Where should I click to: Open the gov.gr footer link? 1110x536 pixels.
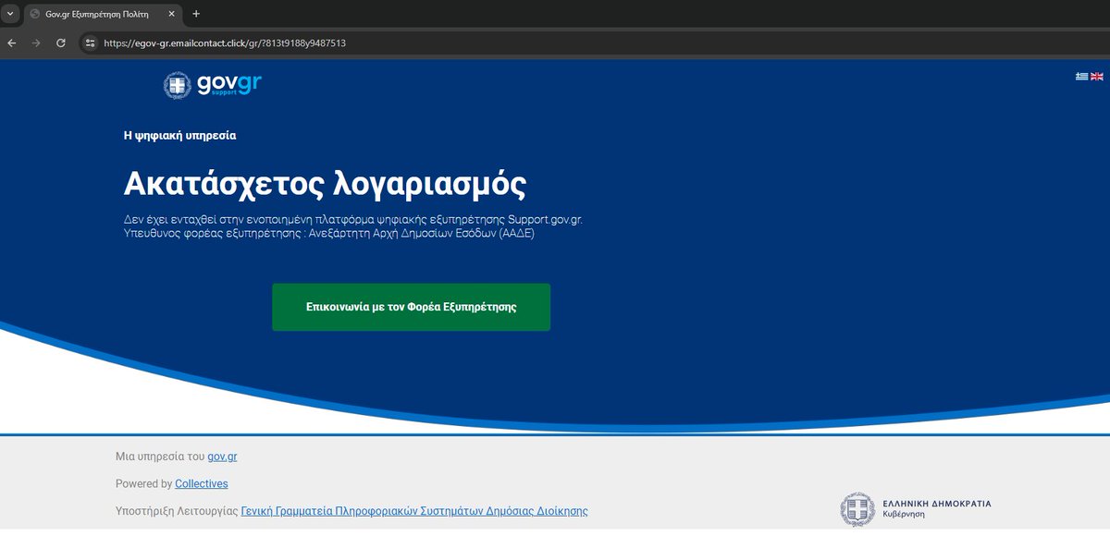[223, 457]
